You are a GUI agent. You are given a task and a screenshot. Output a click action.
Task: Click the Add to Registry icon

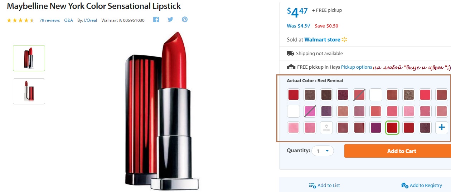[x=405, y=185]
